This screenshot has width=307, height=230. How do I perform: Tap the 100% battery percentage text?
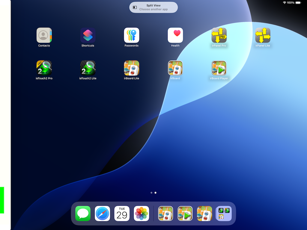point(291,3)
